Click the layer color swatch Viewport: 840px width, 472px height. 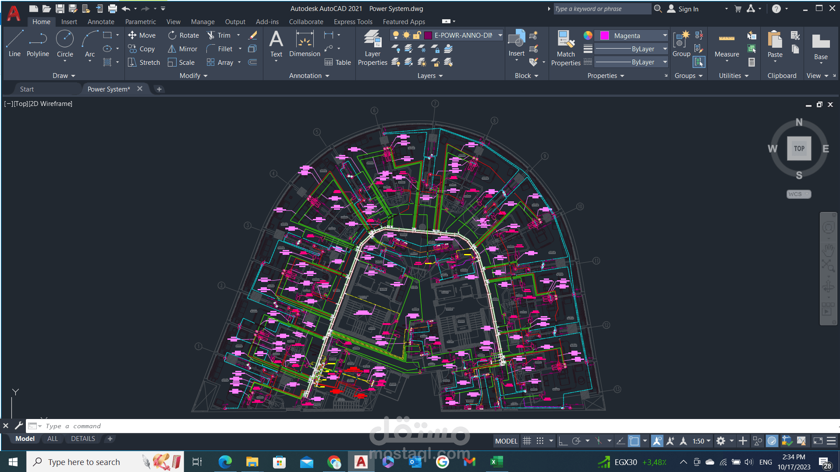click(428, 35)
